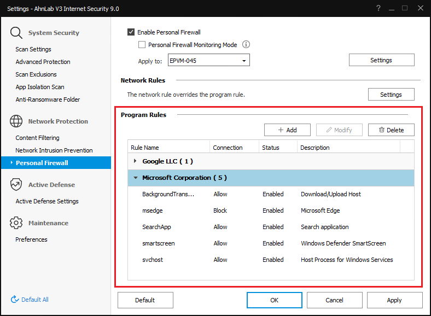Click the Modify rule button
The image size is (431, 316).
pos(339,130)
